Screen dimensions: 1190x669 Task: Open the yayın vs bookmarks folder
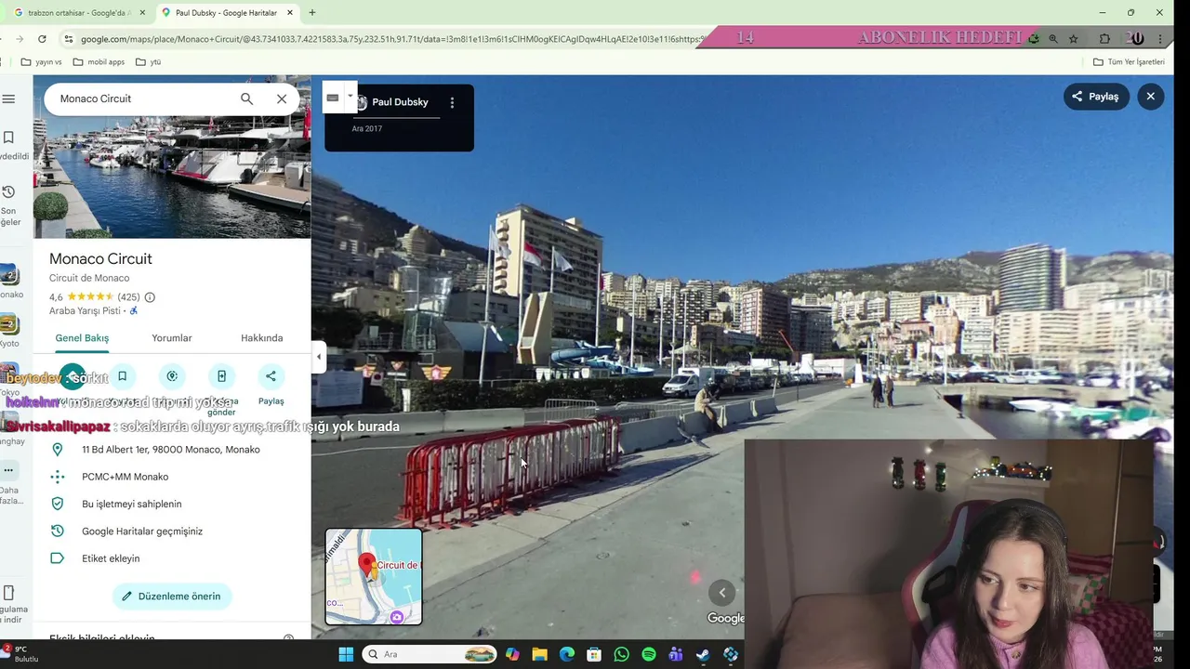42,62
